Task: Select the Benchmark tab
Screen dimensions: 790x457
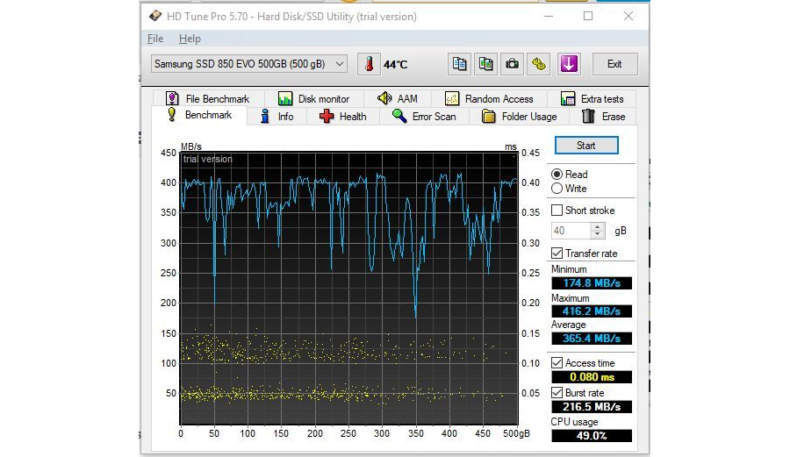Action: point(199,115)
